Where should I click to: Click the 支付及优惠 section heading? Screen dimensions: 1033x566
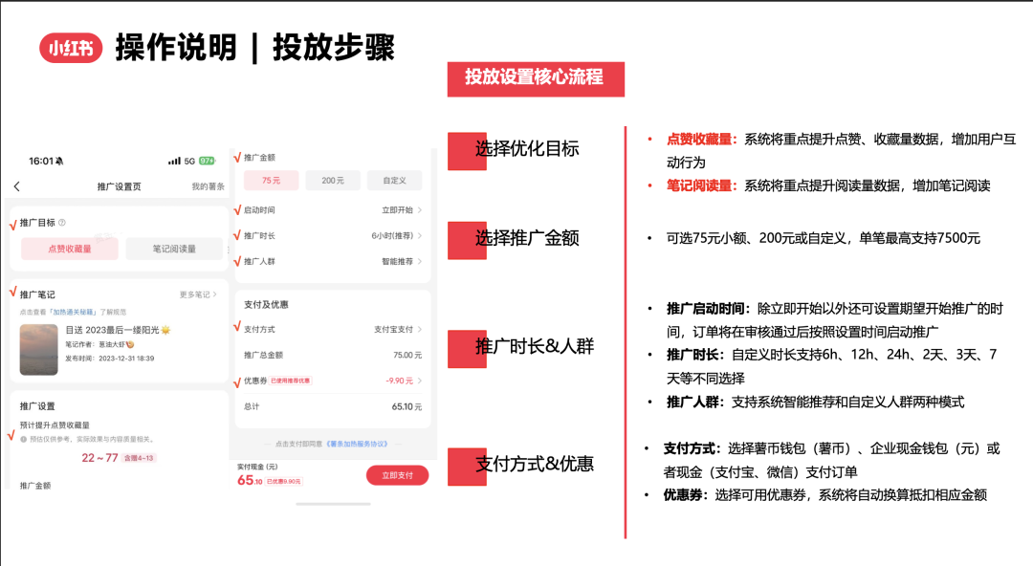click(x=266, y=304)
